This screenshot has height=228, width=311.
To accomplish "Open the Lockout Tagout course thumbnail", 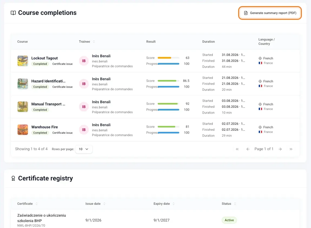I will pyautogui.click(x=23, y=61).
